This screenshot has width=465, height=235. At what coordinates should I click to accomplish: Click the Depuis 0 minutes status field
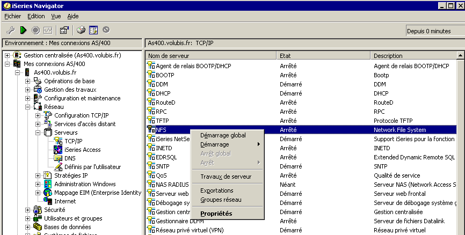[x=434, y=31]
